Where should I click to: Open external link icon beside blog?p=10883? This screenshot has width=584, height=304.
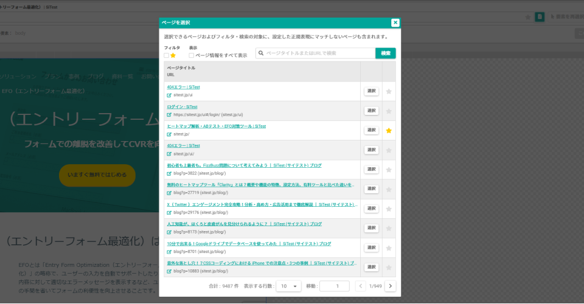point(169,271)
